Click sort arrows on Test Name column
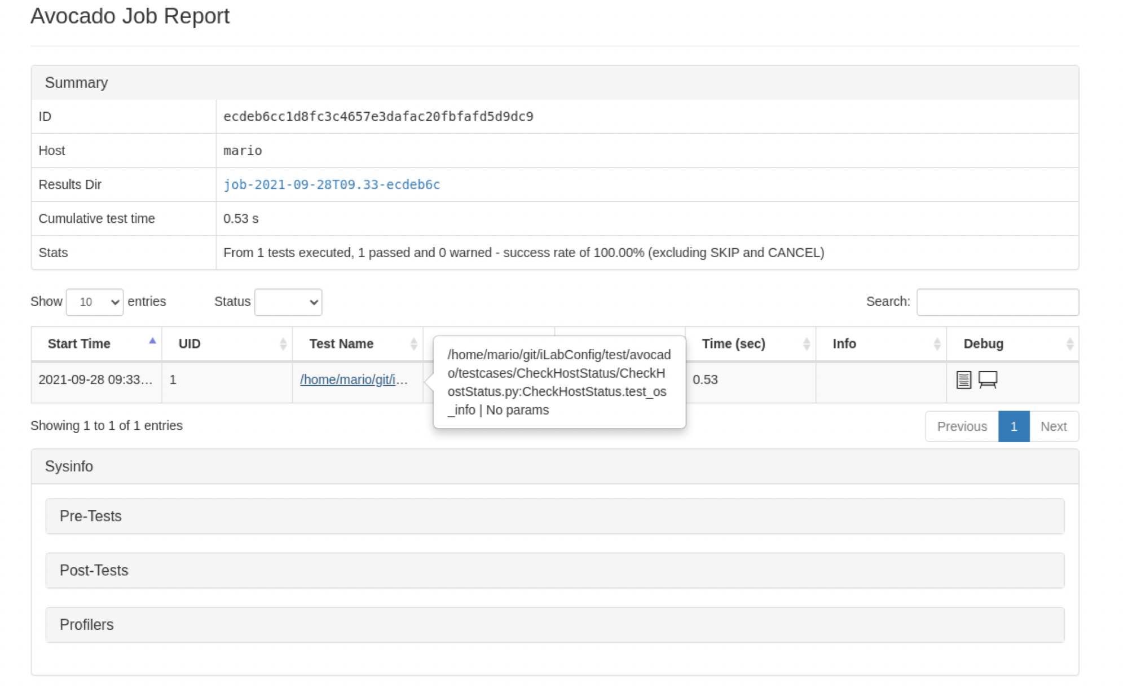 413,343
